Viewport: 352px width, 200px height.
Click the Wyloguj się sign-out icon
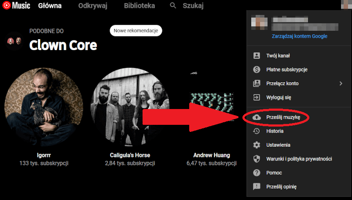click(257, 97)
